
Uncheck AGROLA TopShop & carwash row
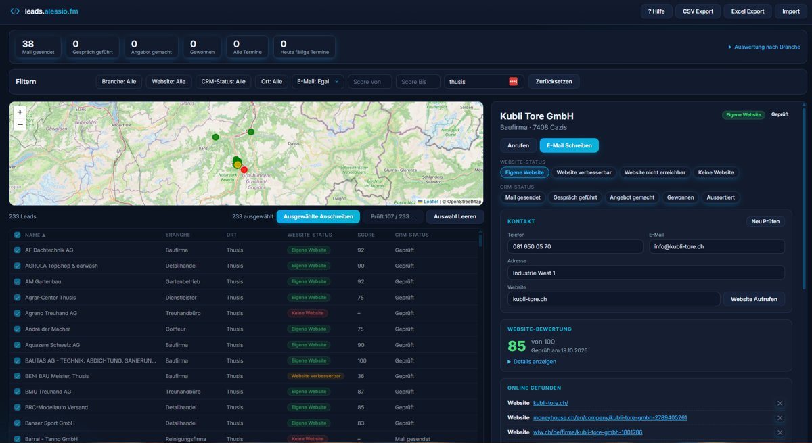tap(17, 266)
